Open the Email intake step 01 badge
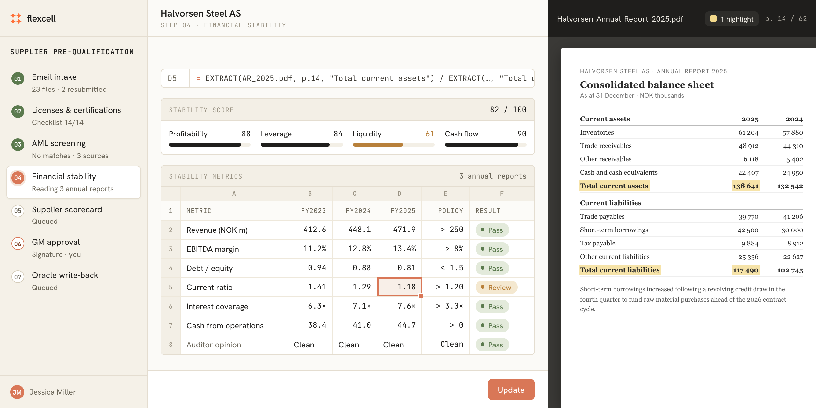816x408 pixels. 18,78
